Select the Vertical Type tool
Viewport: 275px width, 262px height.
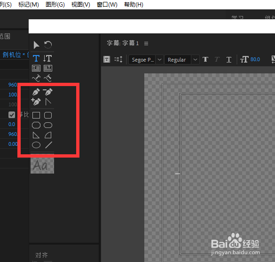tap(47, 58)
